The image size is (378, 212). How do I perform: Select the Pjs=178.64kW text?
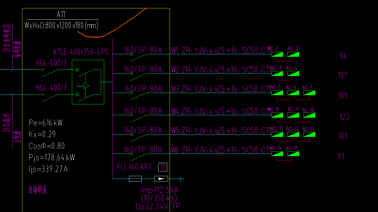pyautogui.click(x=52, y=157)
